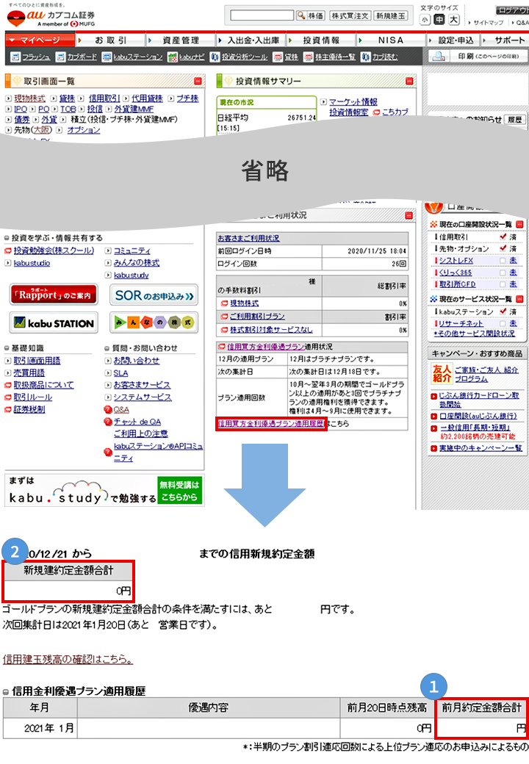529x764 pixels.
Task: Select the NISA menu tab
Action: click(391, 40)
